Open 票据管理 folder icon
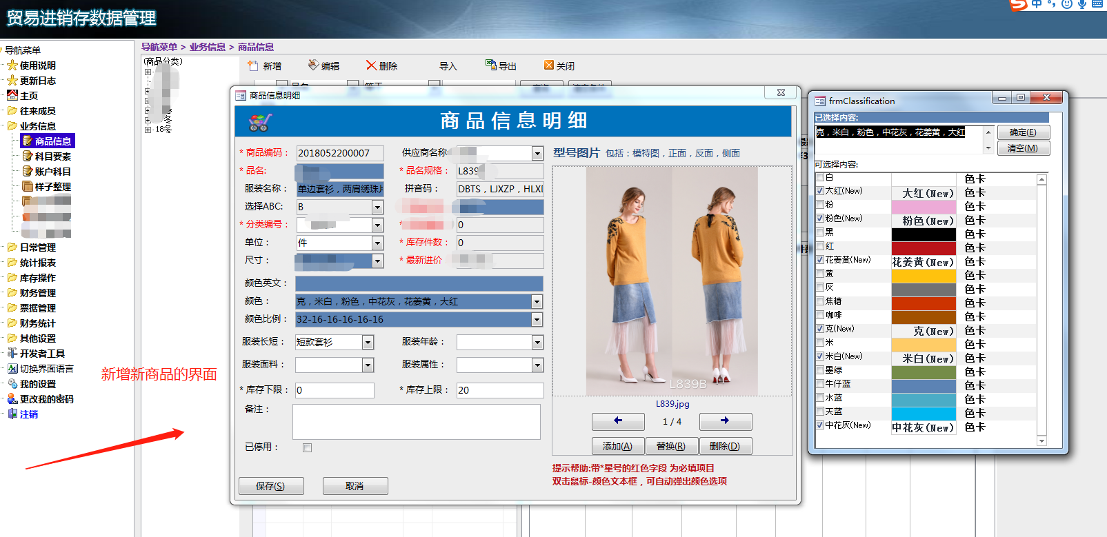 pyautogui.click(x=12, y=307)
